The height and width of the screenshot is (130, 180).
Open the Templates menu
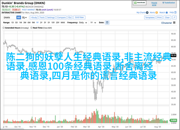pos(150,17)
